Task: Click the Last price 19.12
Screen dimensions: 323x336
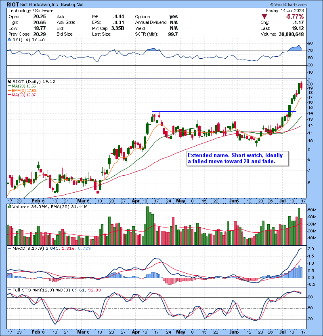Action: pyautogui.click(x=298, y=28)
